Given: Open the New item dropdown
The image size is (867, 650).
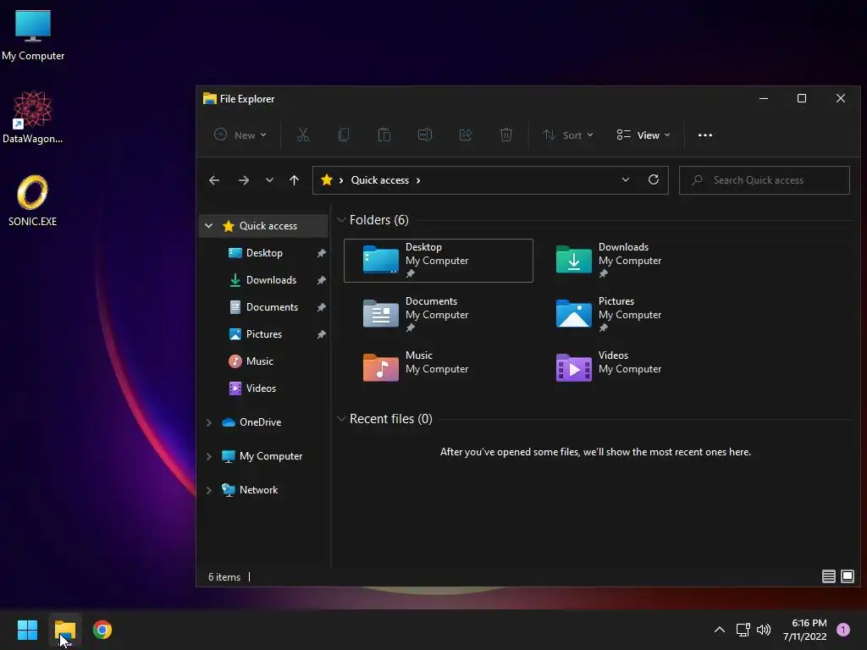Looking at the screenshot, I should click(x=240, y=135).
